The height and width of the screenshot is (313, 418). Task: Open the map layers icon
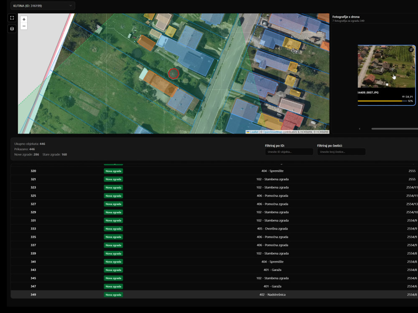[12, 29]
